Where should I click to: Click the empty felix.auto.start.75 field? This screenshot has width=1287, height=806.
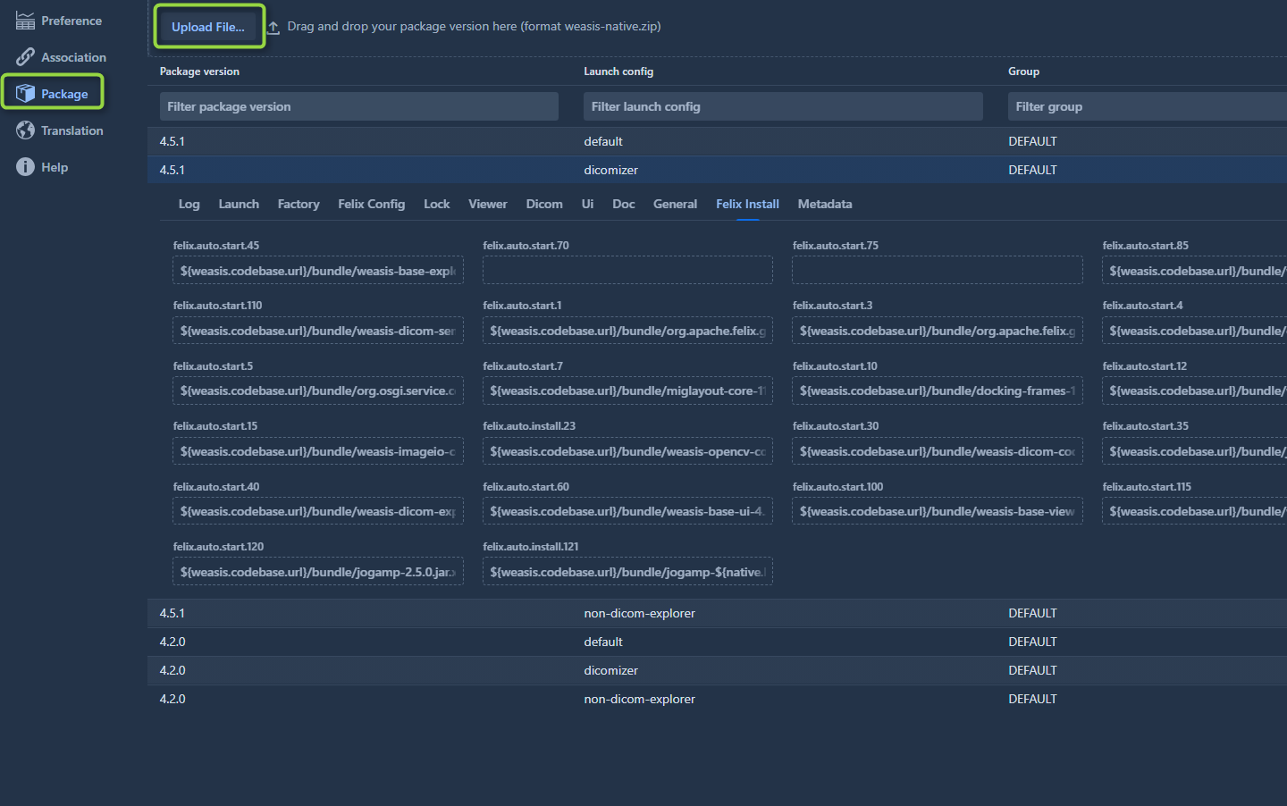[938, 271]
